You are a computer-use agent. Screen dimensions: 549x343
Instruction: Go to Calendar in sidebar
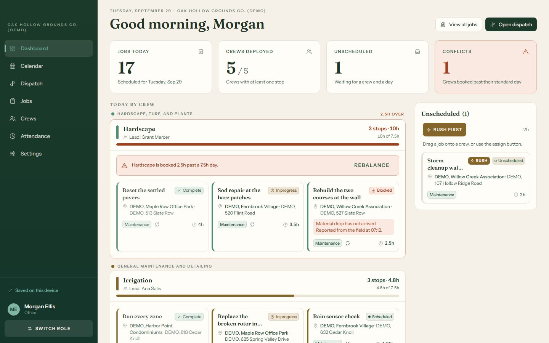(49, 66)
